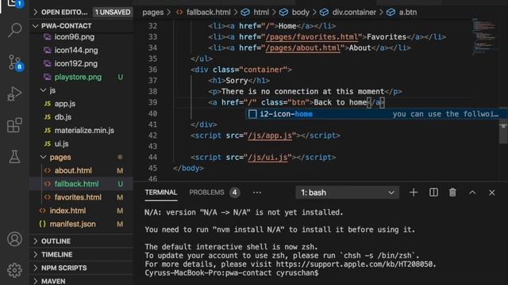Viewport: 508px width, 285px height.
Task: Open Source Control view with 8 changes
Action: point(14,62)
